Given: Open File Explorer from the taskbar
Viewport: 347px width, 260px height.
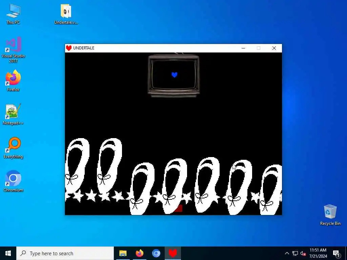Looking at the screenshot, I should (123, 253).
